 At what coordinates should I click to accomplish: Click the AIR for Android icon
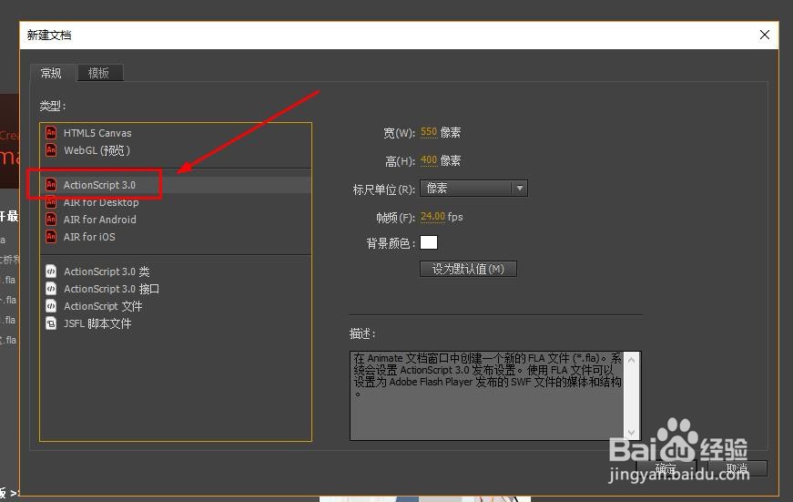pos(51,220)
